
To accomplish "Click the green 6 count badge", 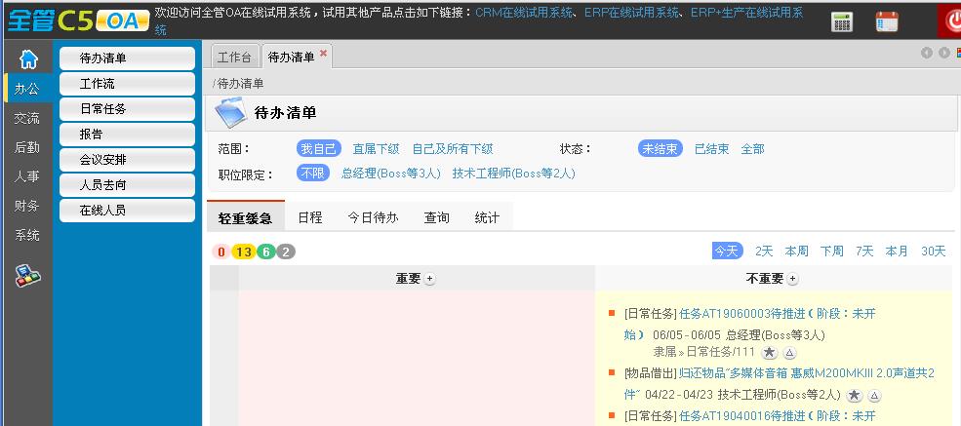I will (266, 252).
